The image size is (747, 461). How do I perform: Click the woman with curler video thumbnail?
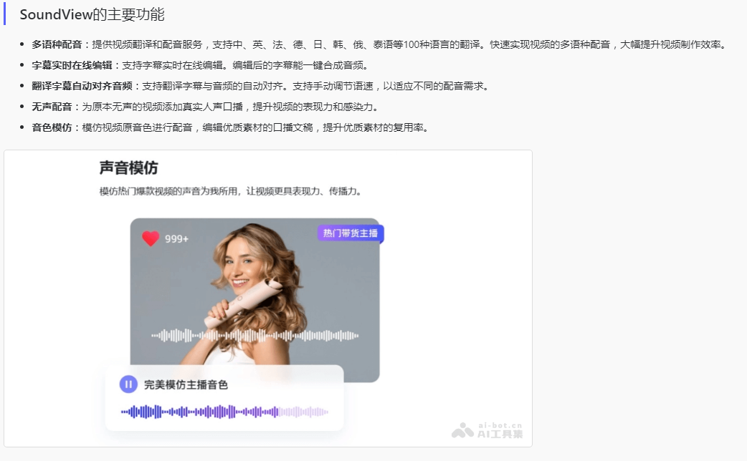point(255,300)
